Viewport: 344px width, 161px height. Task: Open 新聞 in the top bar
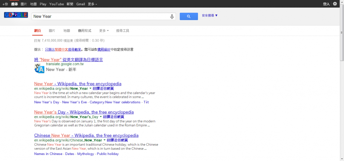(70, 4)
